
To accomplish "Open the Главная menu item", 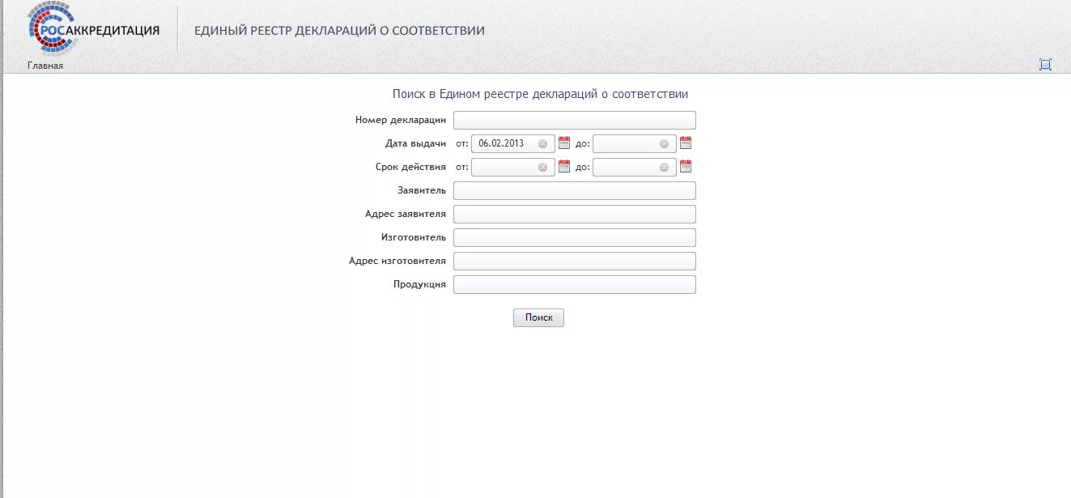I will [x=45, y=66].
